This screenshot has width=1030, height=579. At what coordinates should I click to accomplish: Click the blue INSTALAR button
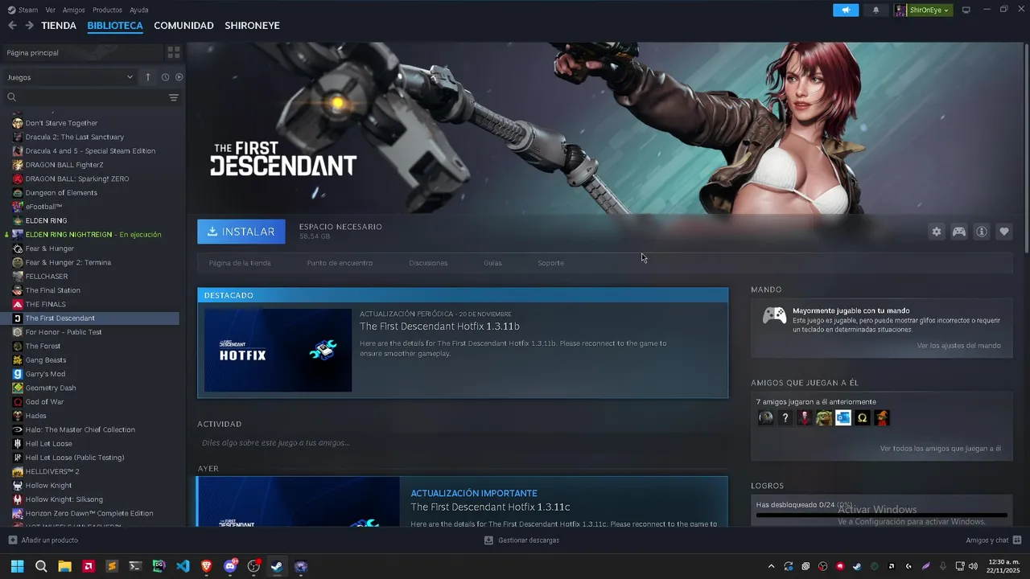pyautogui.click(x=241, y=232)
